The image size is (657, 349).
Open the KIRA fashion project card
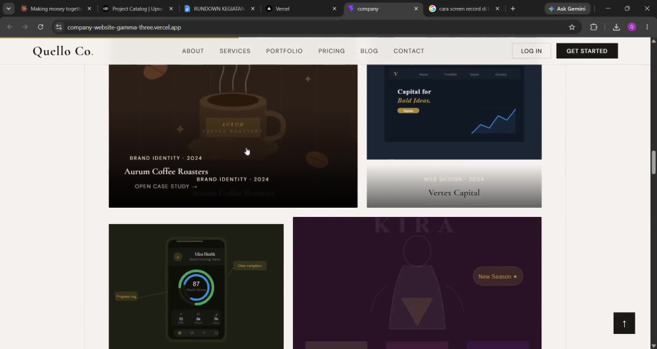coord(417,283)
